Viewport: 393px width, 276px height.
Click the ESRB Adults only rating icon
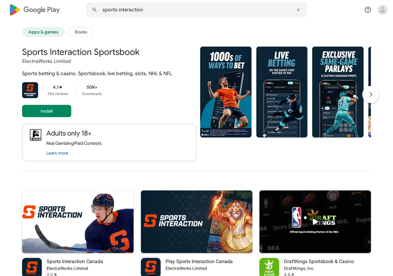click(36, 135)
